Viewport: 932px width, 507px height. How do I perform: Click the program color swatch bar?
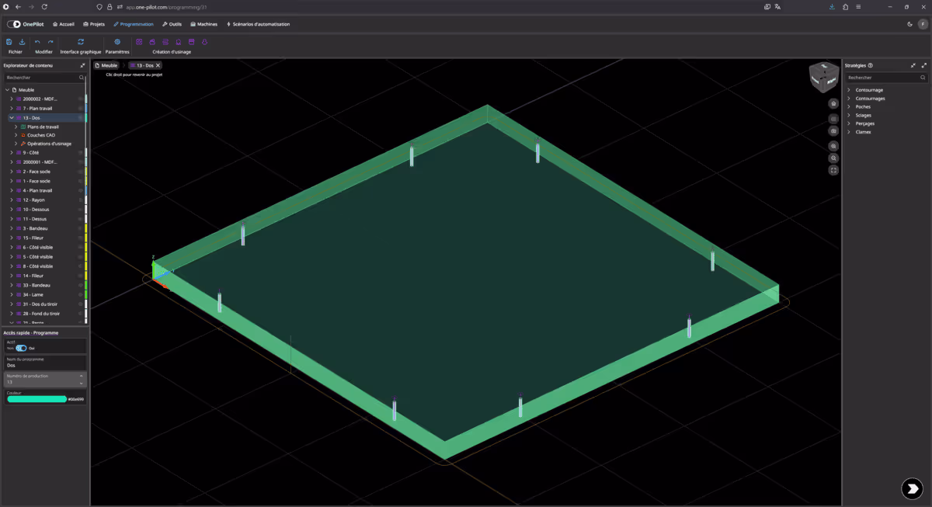tap(37, 399)
